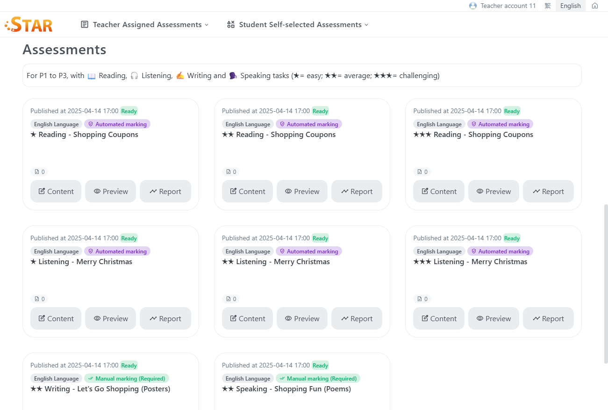Viewport: 608px width, 410px height.
Task: Click the Teacher account 11 avatar icon
Action: (473, 6)
